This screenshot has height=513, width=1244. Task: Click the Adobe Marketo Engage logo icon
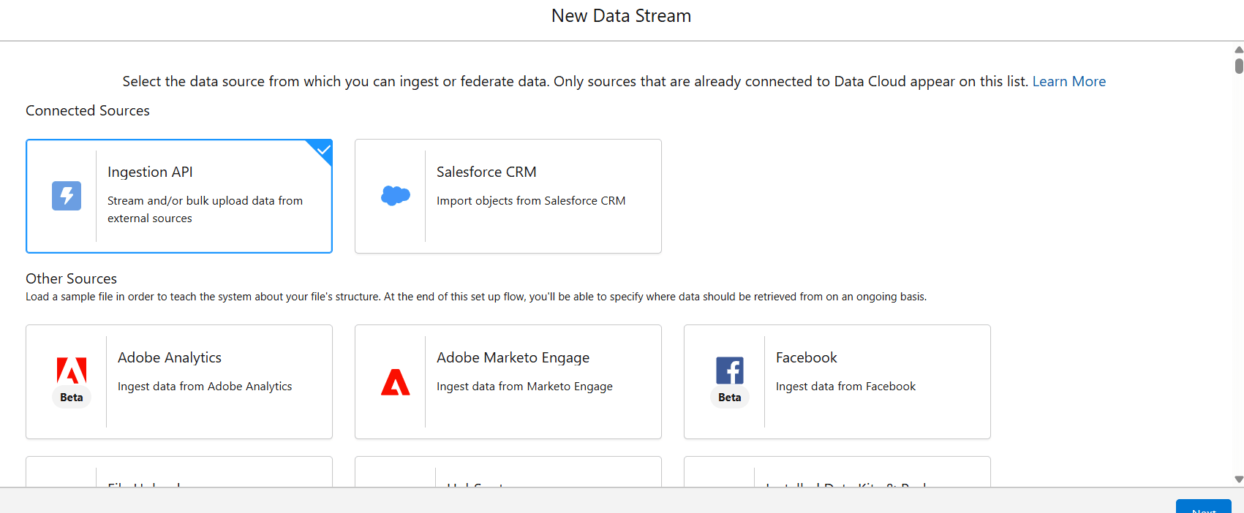(396, 382)
